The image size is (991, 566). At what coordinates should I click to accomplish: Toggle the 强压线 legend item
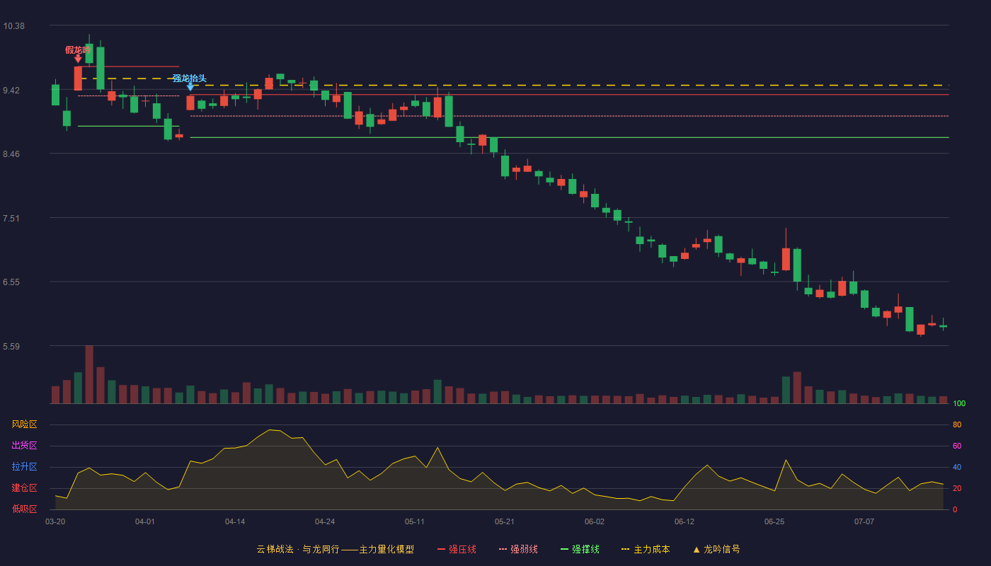(457, 549)
